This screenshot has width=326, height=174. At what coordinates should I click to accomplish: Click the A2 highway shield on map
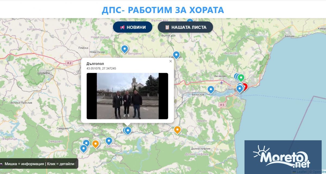tap(69, 63)
